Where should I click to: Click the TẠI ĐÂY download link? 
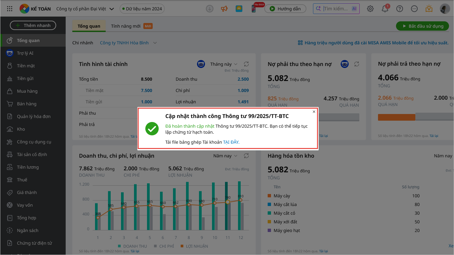tap(231, 142)
